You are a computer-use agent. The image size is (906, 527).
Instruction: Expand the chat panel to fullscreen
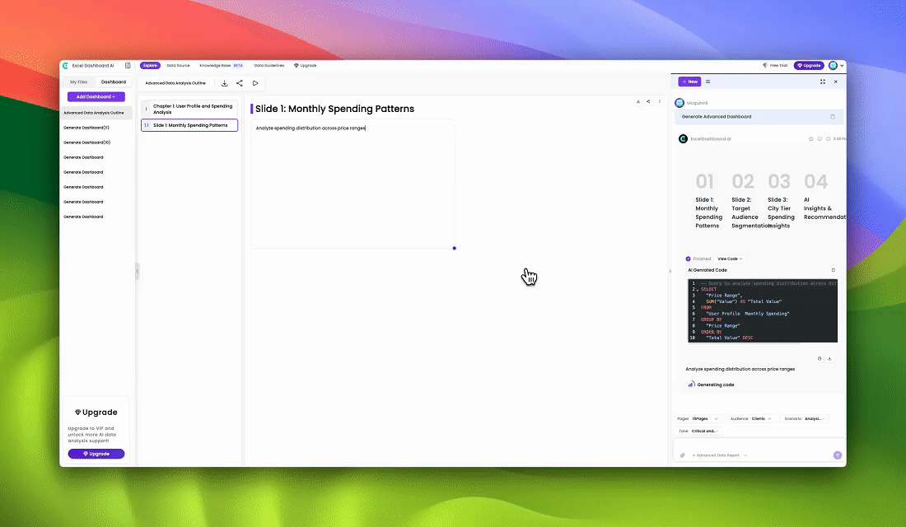(x=823, y=82)
